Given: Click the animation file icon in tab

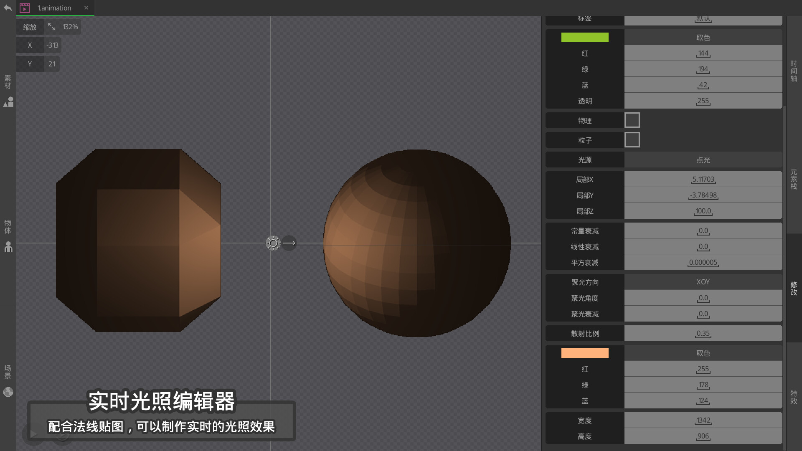Looking at the screenshot, I should 25,8.
